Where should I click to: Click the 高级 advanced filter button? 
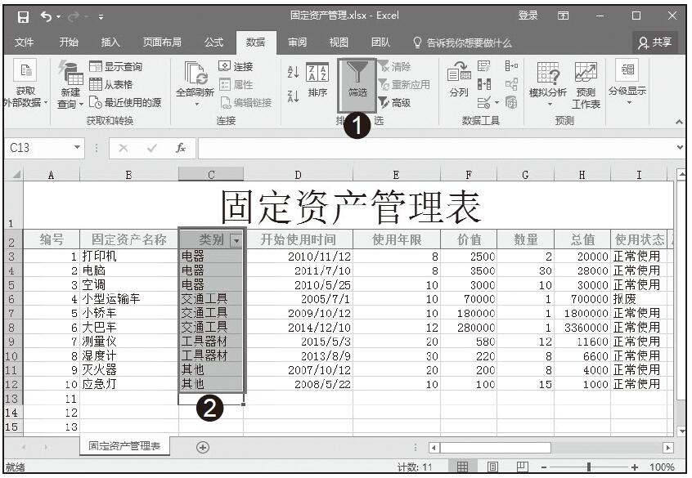point(394,103)
